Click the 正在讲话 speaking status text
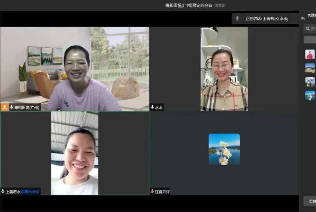Viewport: 316px width, 212px height. click(253, 19)
